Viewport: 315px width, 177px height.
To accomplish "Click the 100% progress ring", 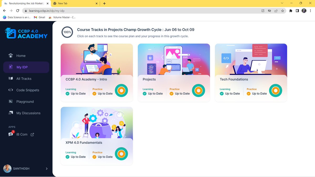I will (x=67, y=32).
